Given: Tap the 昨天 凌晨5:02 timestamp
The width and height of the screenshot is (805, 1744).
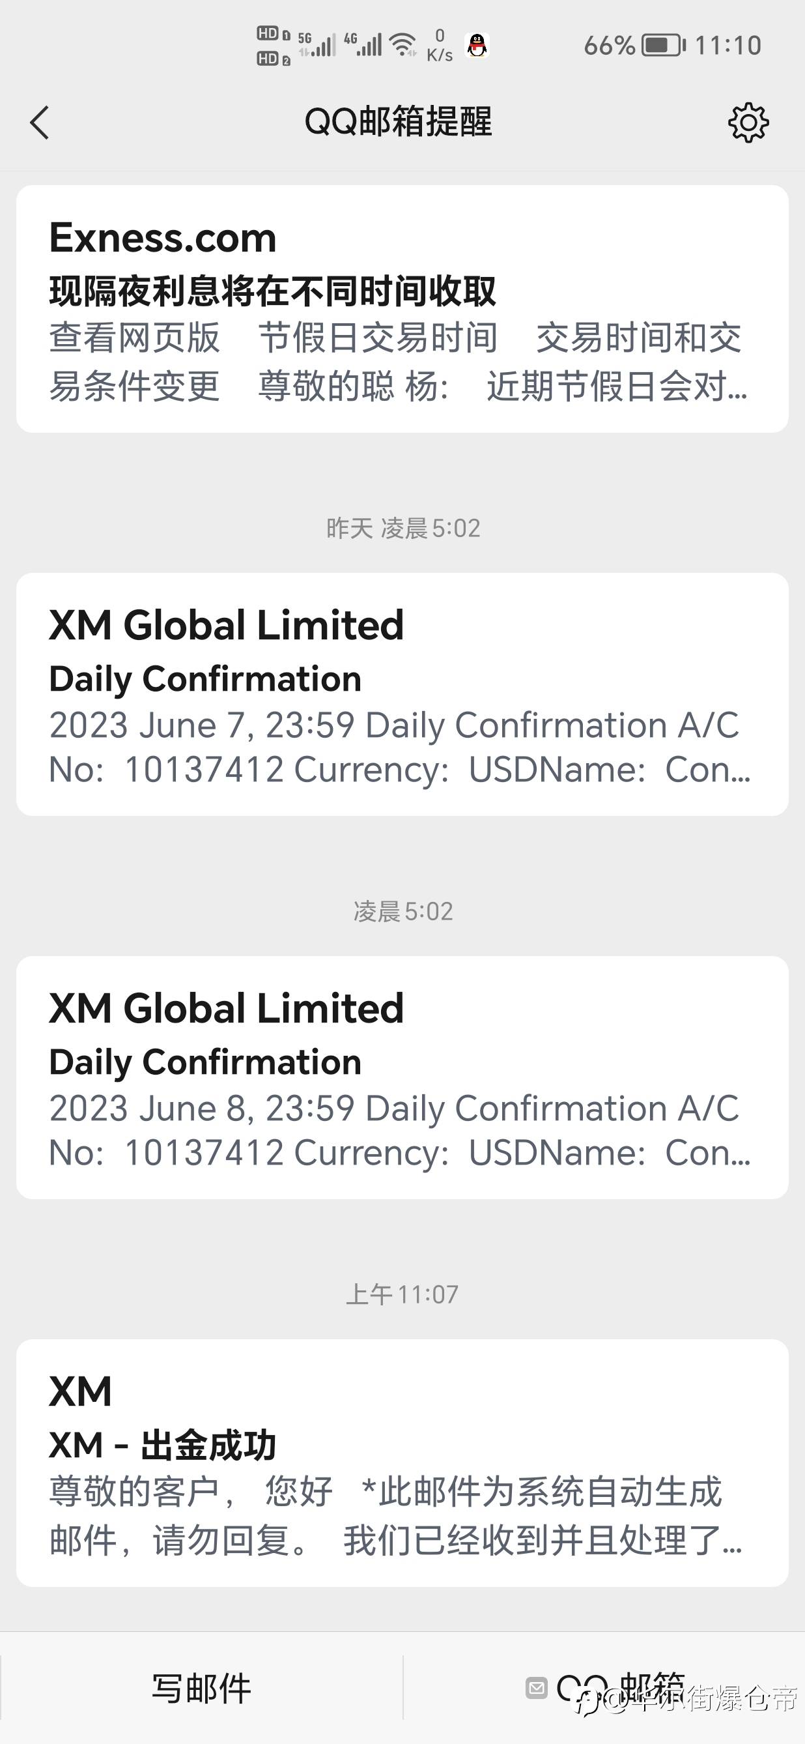Looking at the screenshot, I should (403, 528).
